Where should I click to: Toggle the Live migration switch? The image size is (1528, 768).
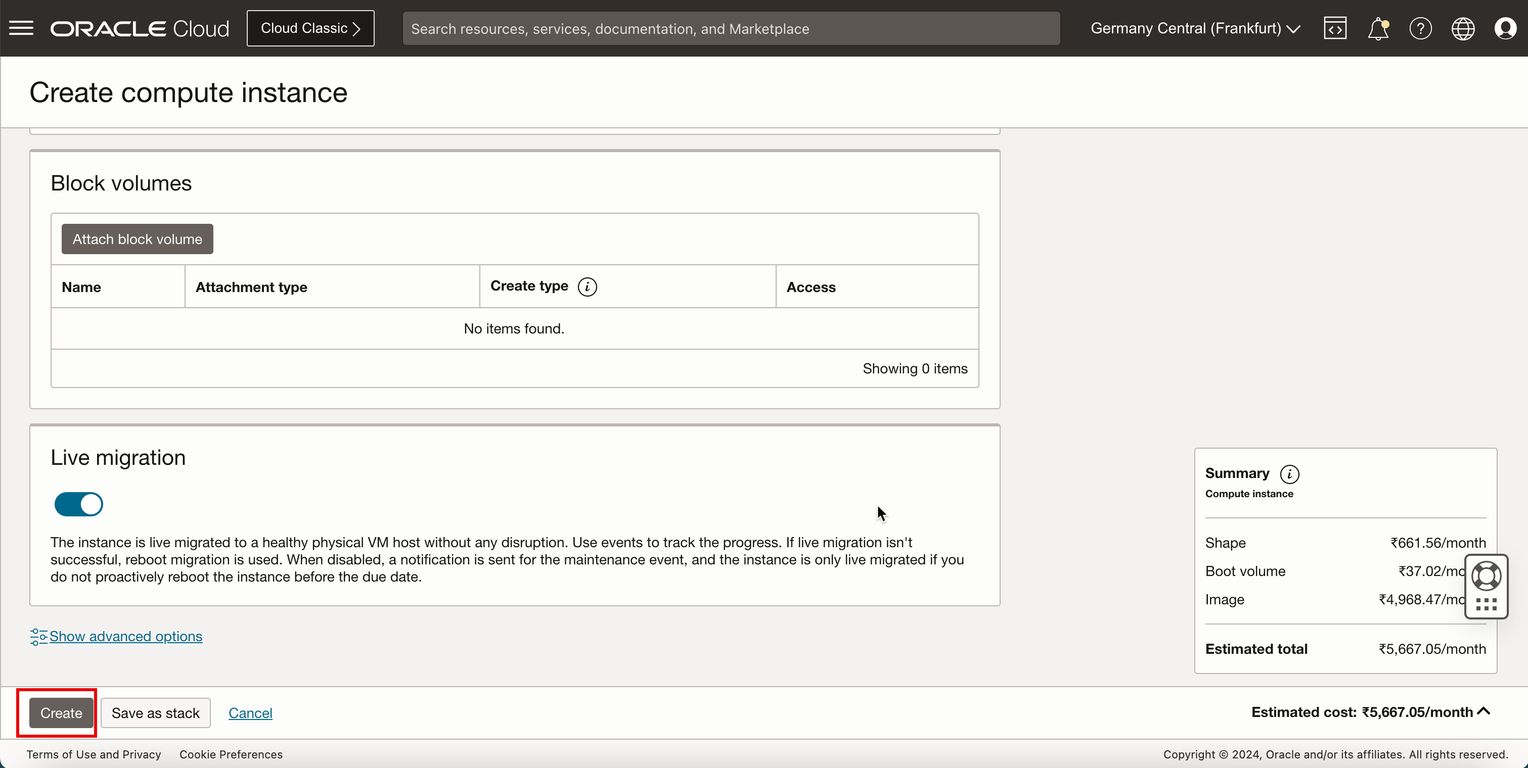(78, 504)
